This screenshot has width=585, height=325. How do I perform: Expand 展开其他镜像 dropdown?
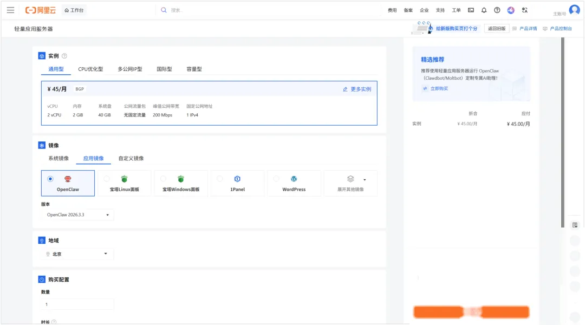point(350,183)
